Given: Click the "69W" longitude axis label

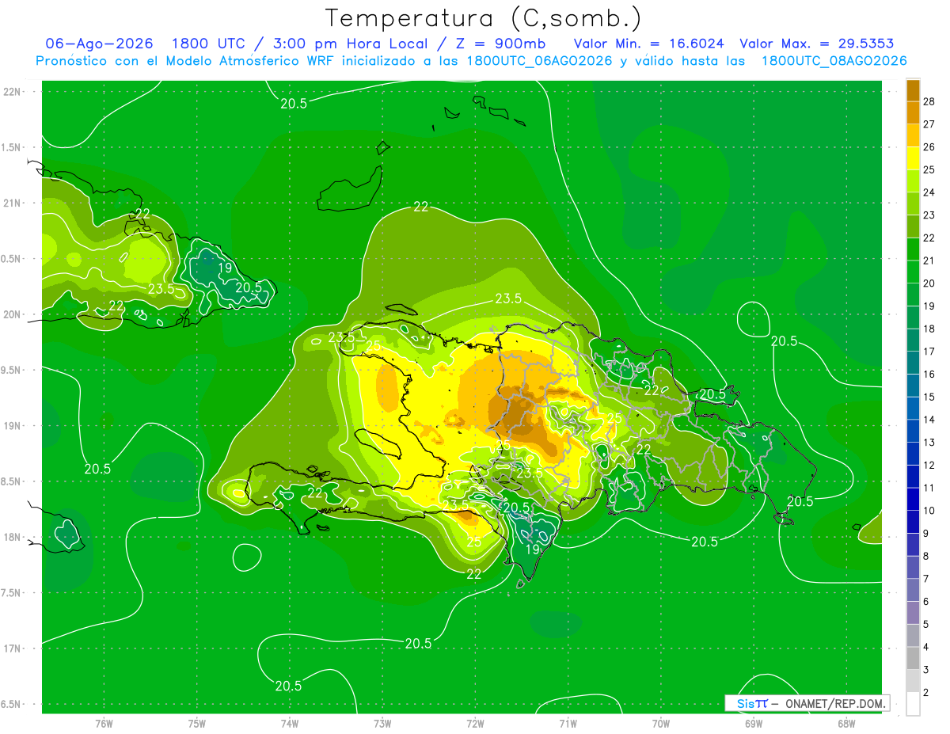Looking at the screenshot, I should [754, 724].
